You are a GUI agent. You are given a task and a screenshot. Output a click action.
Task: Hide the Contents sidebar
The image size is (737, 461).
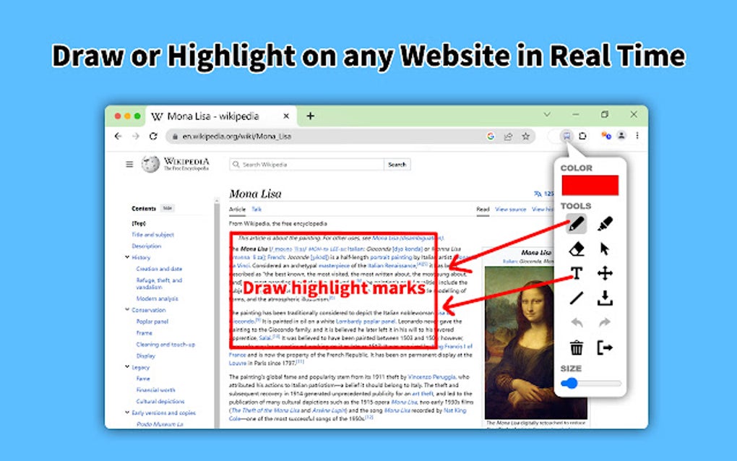(x=167, y=207)
